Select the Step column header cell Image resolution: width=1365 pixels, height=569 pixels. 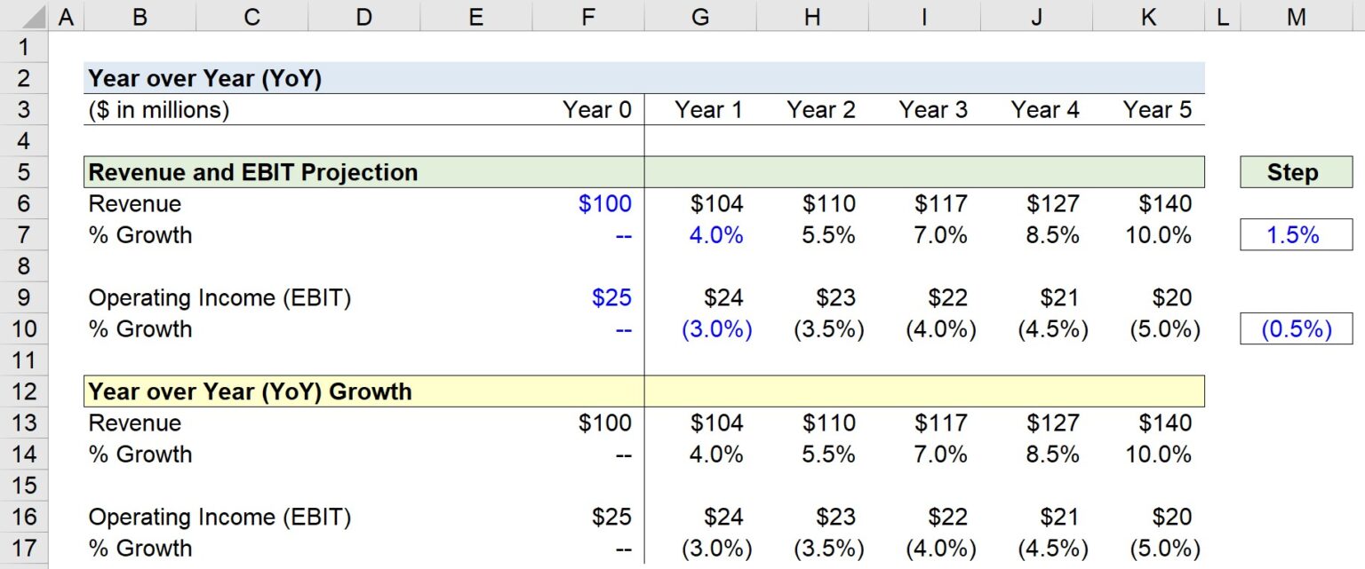click(1295, 172)
